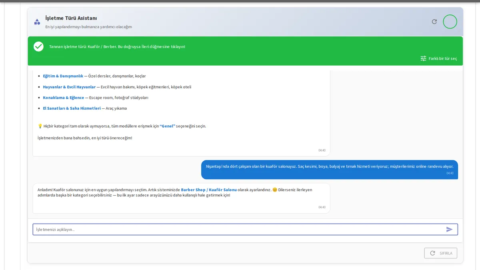Click the refresh icon in the assistant header
Viewport: 480px width, 270px height.
[434, 22]
